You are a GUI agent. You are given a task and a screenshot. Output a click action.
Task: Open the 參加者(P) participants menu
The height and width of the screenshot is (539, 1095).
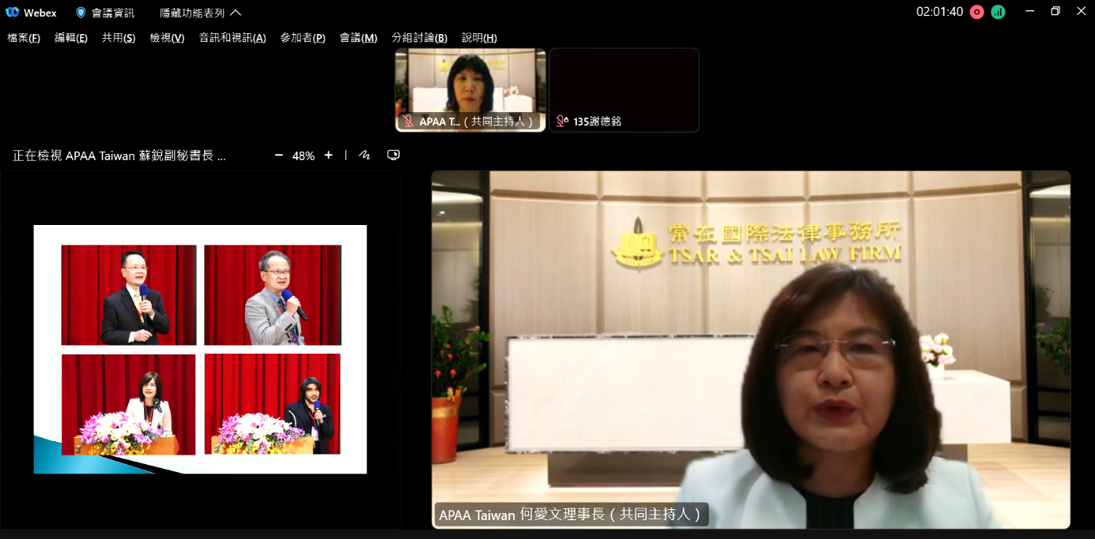pyautogui.click(x=303, y=38)
